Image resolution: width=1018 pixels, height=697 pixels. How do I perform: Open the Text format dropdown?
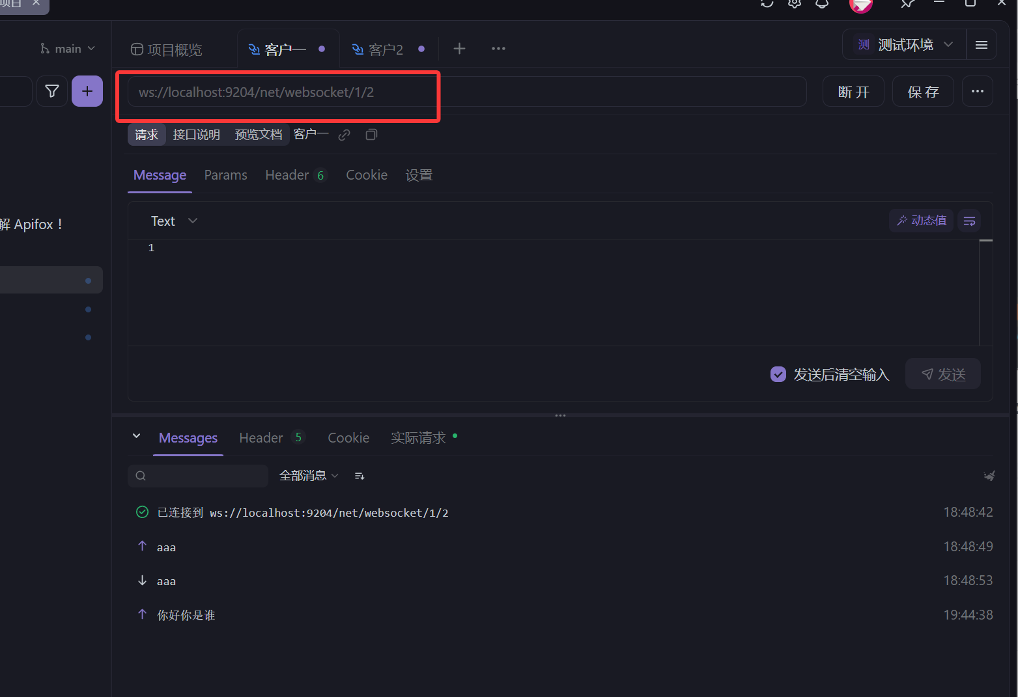[x=174, y=221]
